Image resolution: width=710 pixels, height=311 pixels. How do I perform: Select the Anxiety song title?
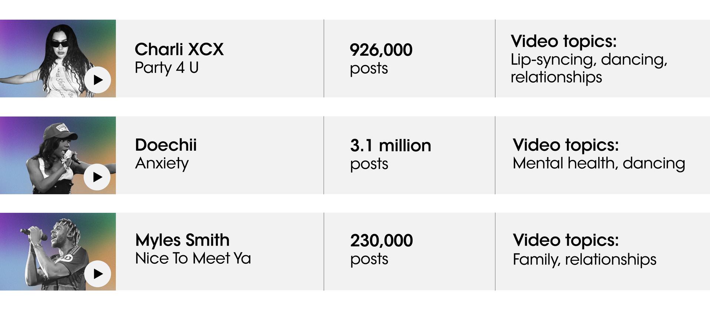click(x=162, y=163)
